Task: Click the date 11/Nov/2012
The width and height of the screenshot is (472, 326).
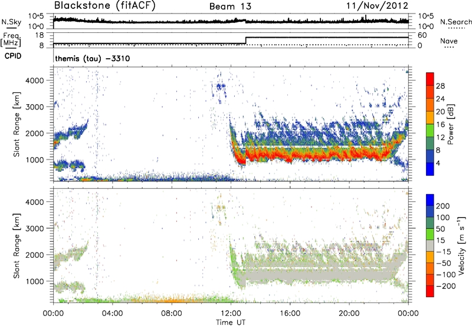Action: click(x=377, y=6)
